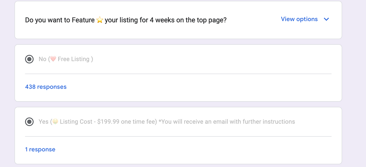Click the heart emoji beside Free Listing
This screenshot has height=167, width=366.
pyautogui.click(x=53, y=59)
